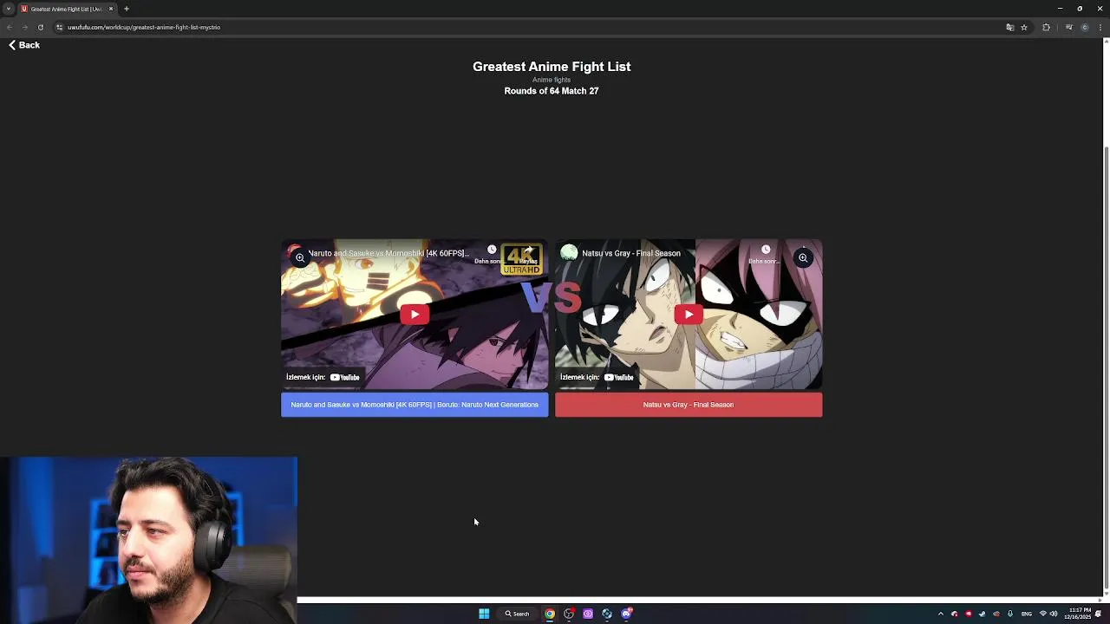
Task: Click Watch Later clock on Naruto video
Action: tap(492, 250)
